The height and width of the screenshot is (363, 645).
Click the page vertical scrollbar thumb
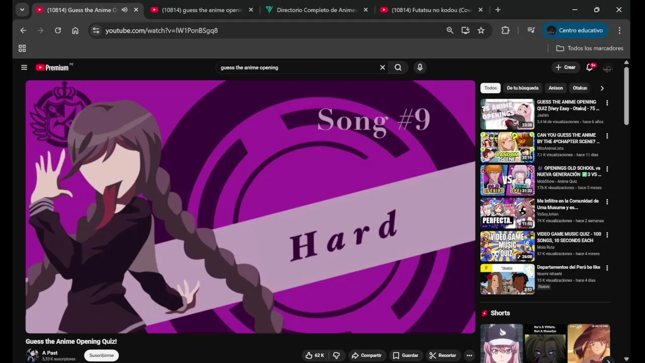point(626,96)
